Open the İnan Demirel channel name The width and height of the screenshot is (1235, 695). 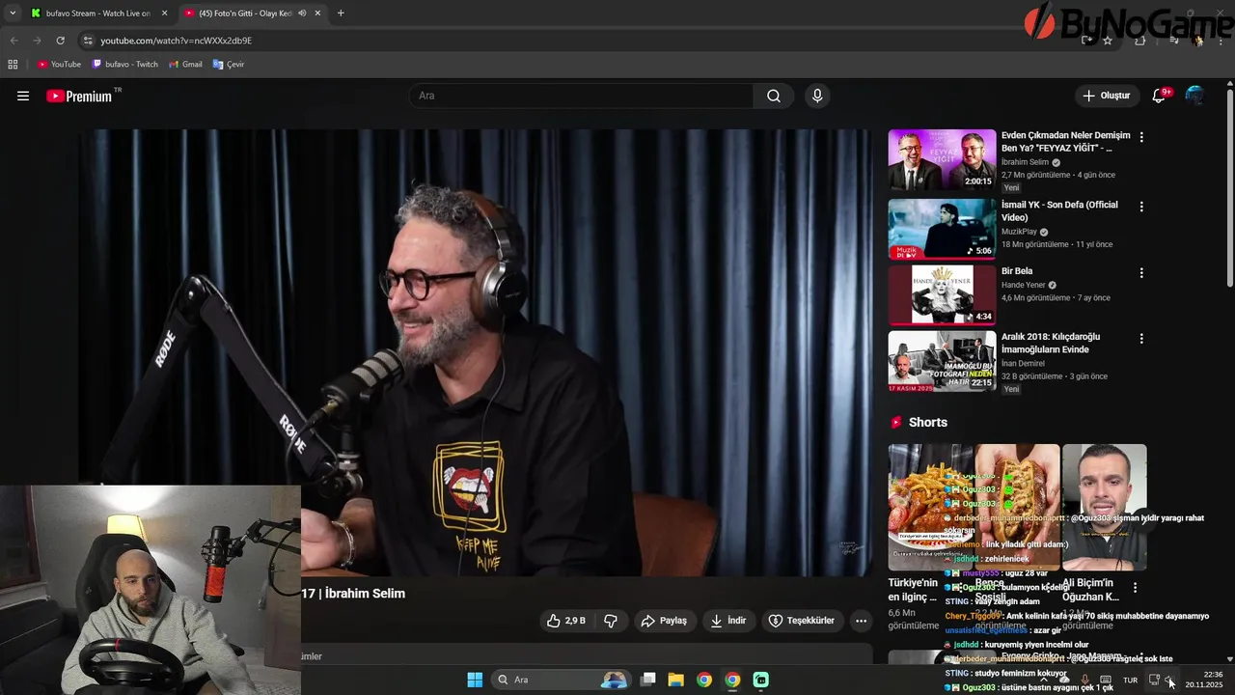pyautogui.click(x=1023, y=364)
